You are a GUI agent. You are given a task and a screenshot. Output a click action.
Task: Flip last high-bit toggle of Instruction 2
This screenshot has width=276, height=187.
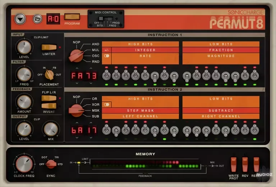(x=174, y=131)
